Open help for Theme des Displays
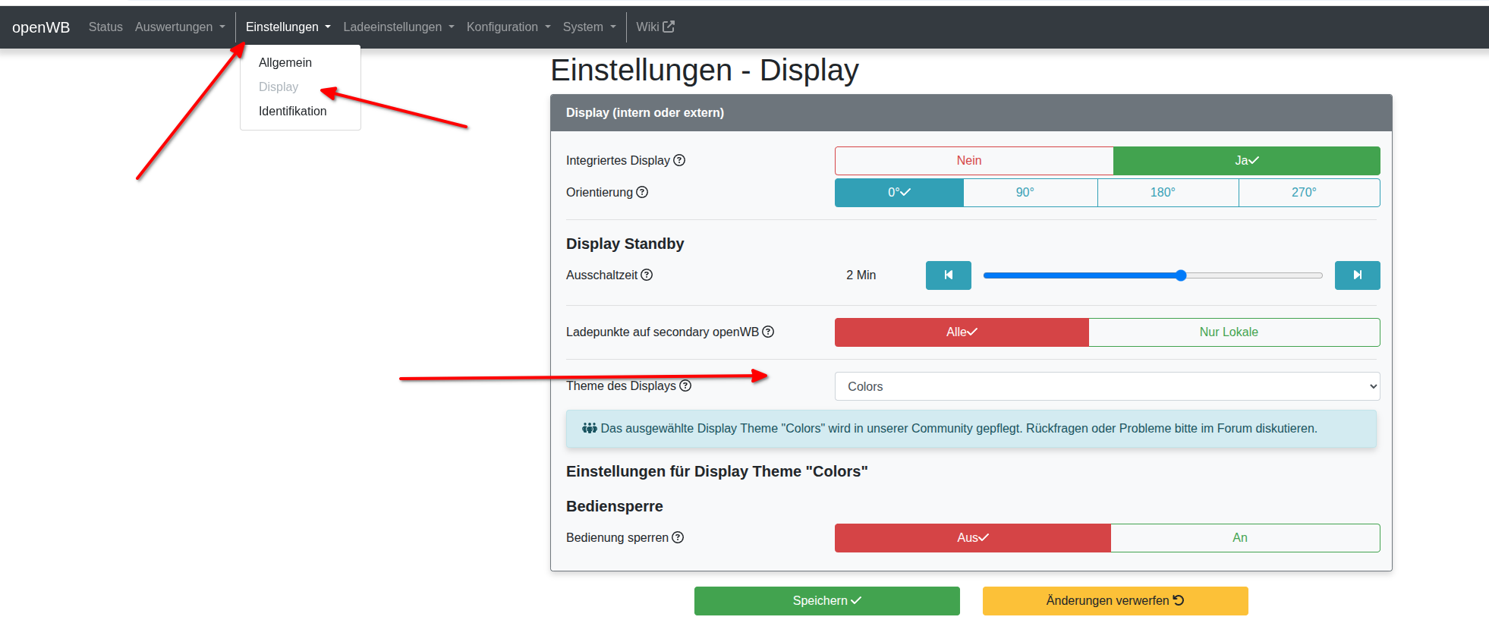1489x642 pixels. pyautogui.click(x=685, y=386)
